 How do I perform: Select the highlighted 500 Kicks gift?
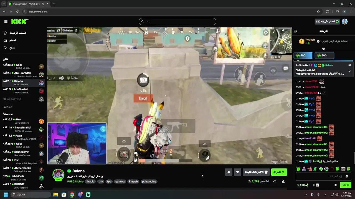[303, 56]
